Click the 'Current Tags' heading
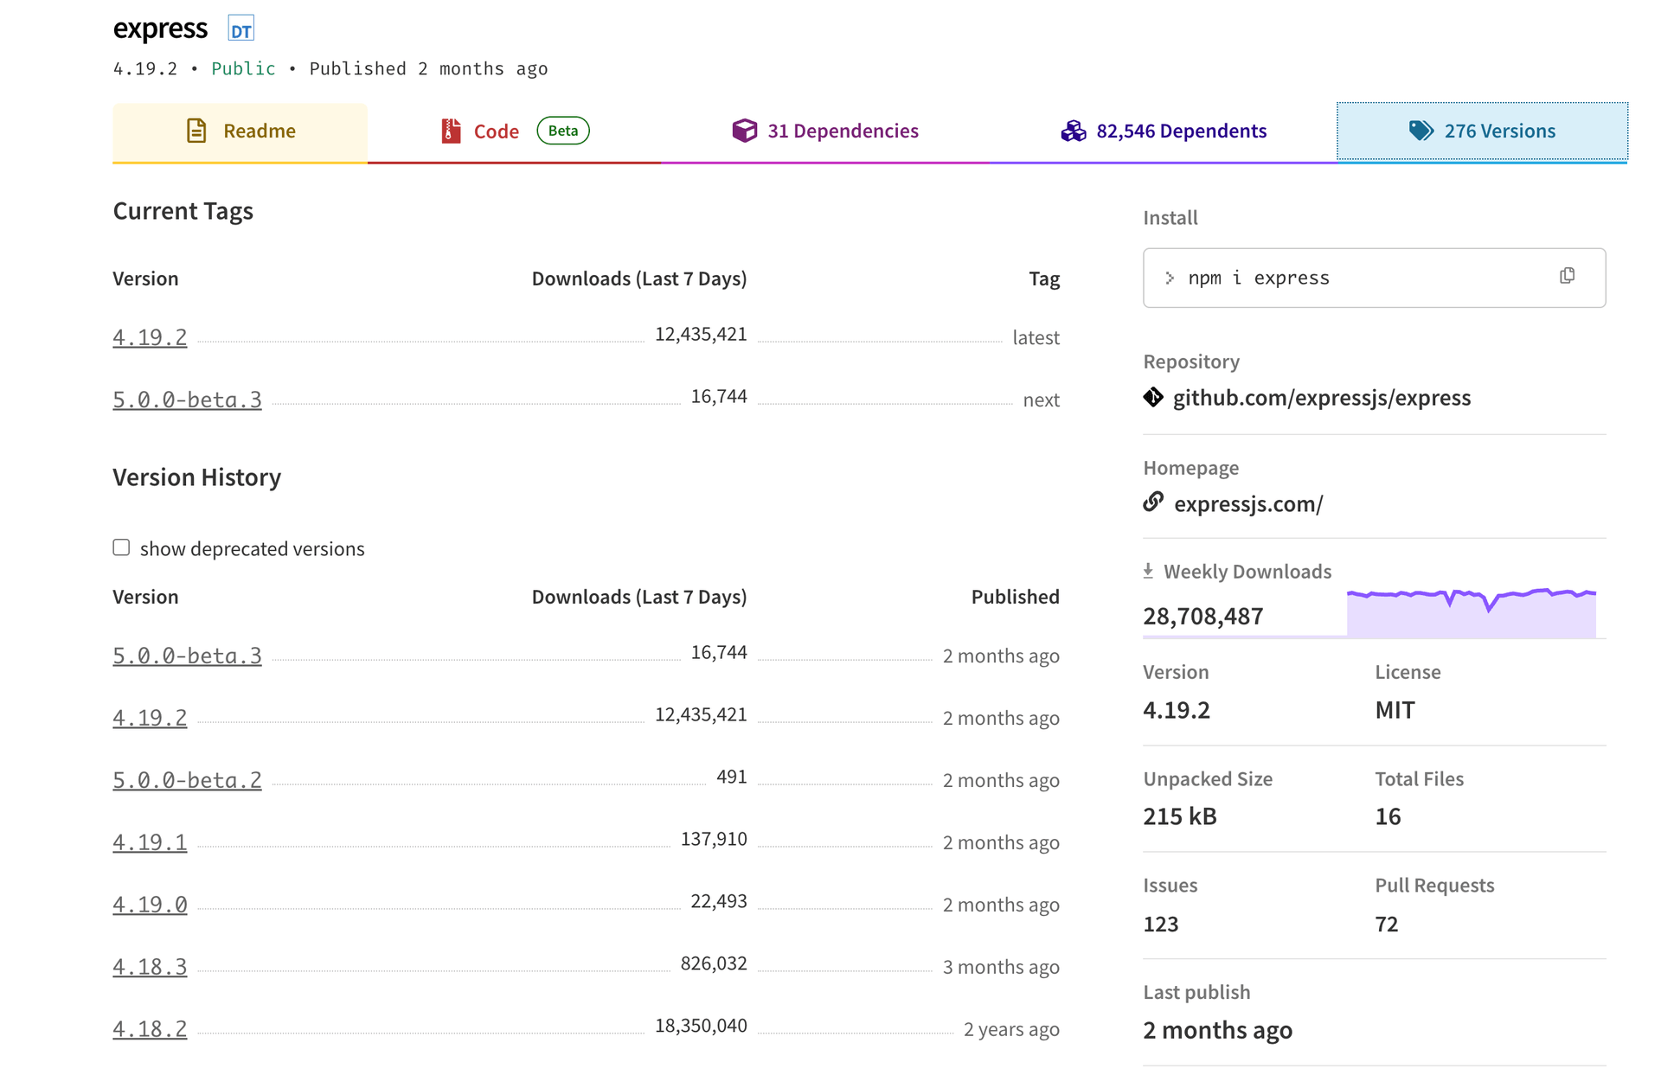This screenshot has width=1661, height=1075. (183, 211)
